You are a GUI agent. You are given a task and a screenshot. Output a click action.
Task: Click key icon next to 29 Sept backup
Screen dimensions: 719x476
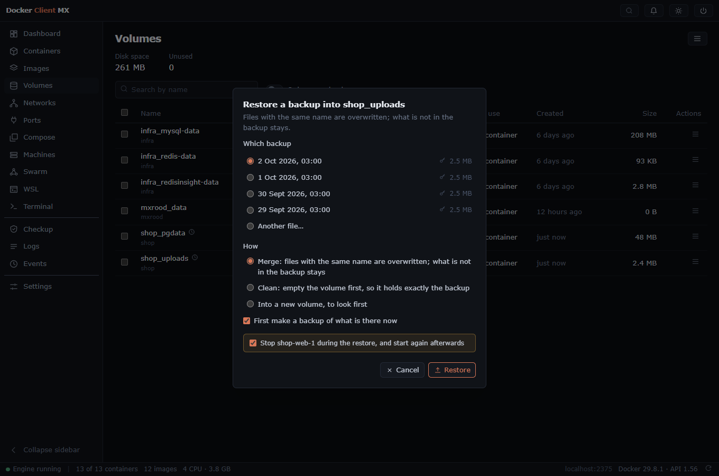pyautogui.click(x=442, y=209)
